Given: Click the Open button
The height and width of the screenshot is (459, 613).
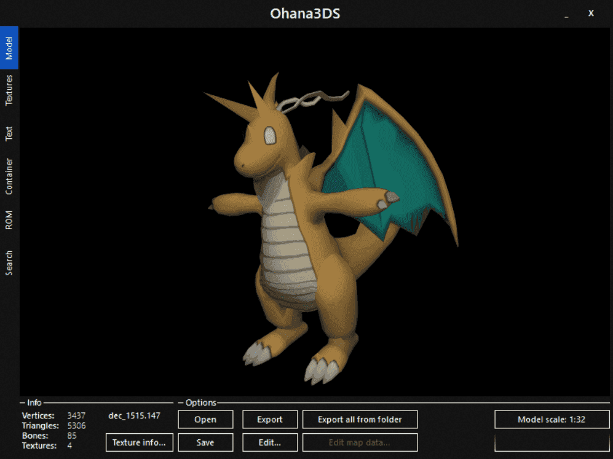Looking at the screenshot, I should click(205, 420).
